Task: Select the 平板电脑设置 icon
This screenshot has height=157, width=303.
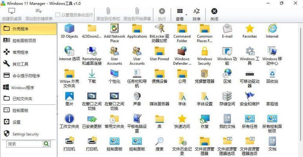Action: (x=137, y=119)
